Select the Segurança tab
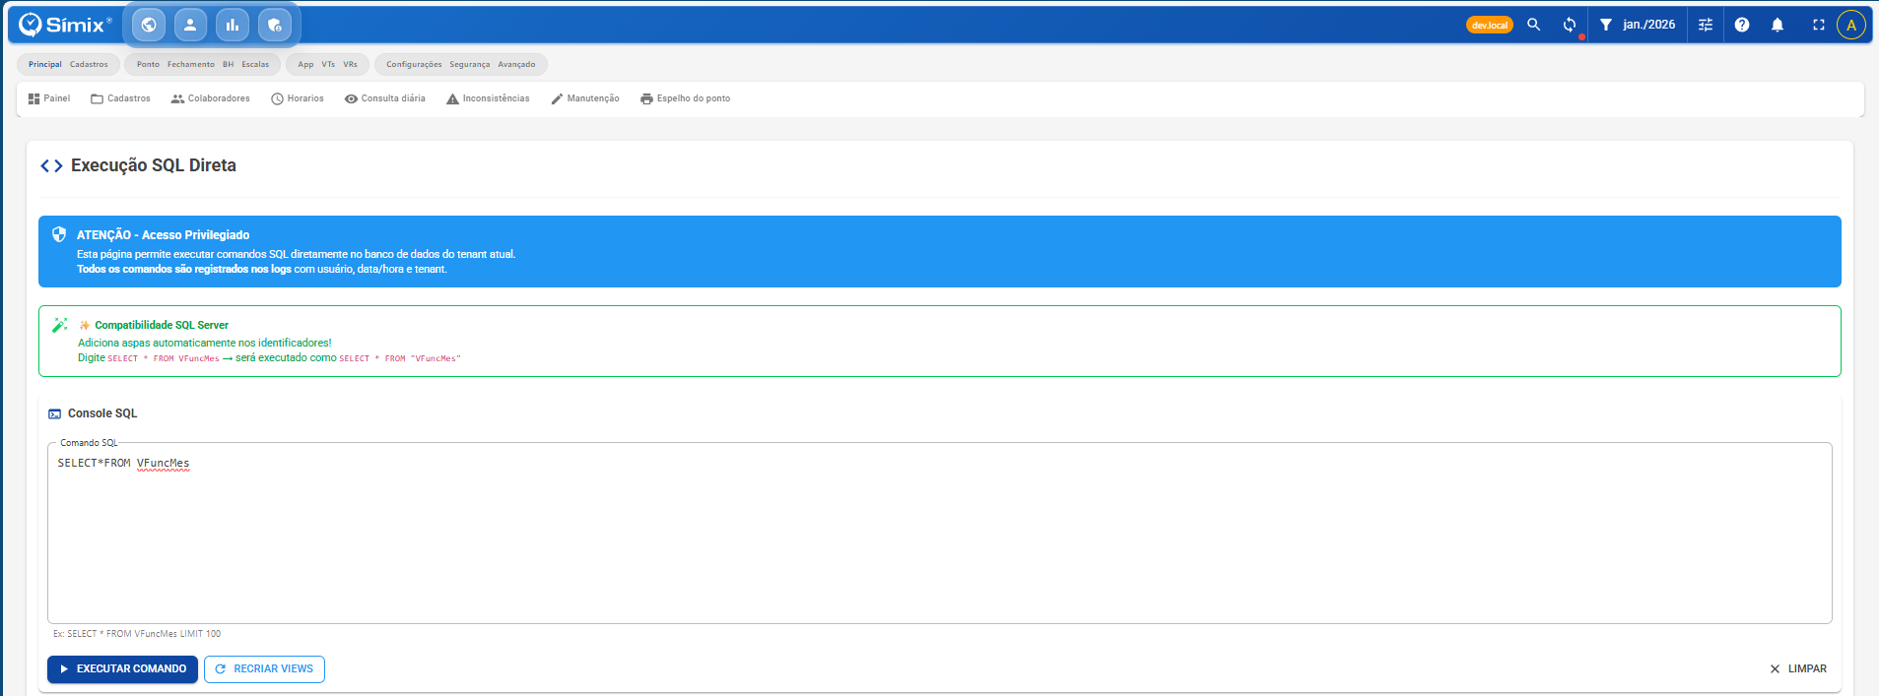 [470, 64]
